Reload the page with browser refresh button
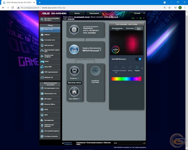 (x=13, y=8)
